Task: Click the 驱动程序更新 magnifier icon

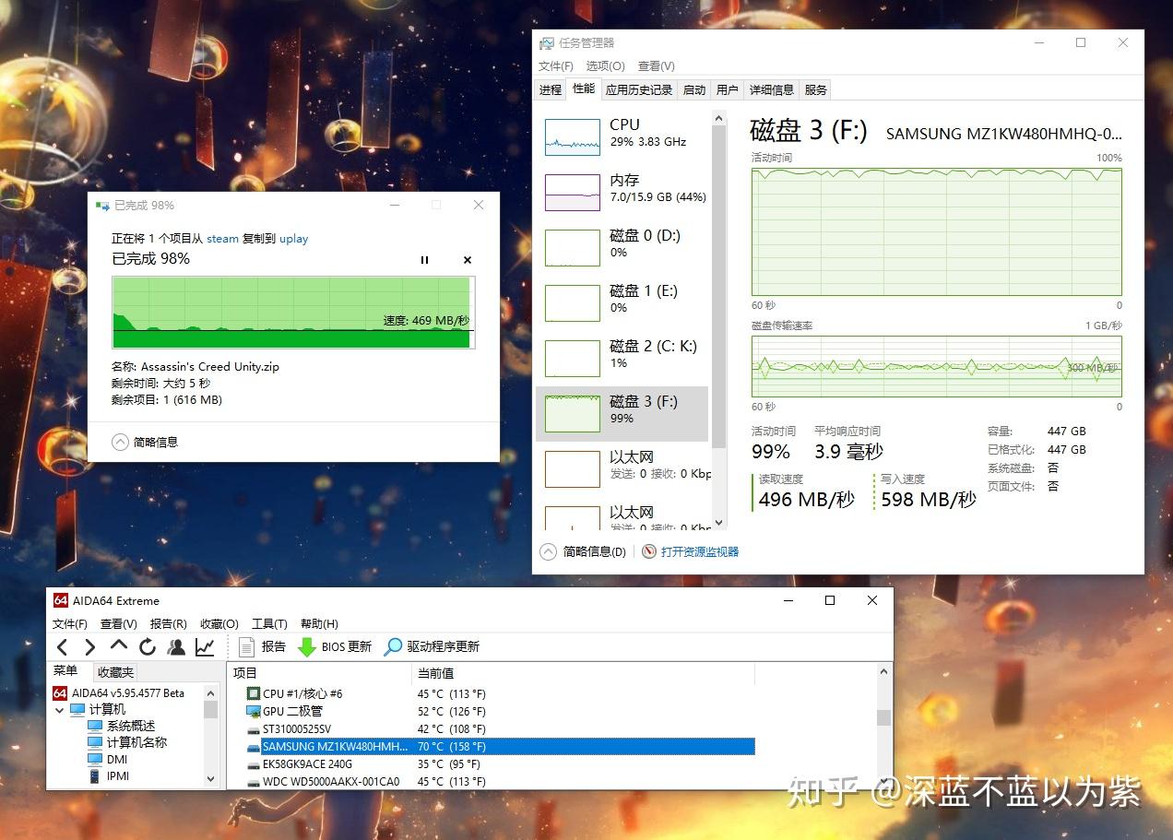Action: click(392, 646)
